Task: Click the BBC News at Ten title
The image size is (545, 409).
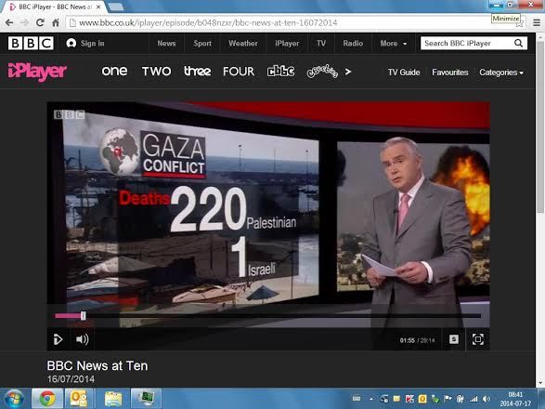Action: (x=97, y=366)
